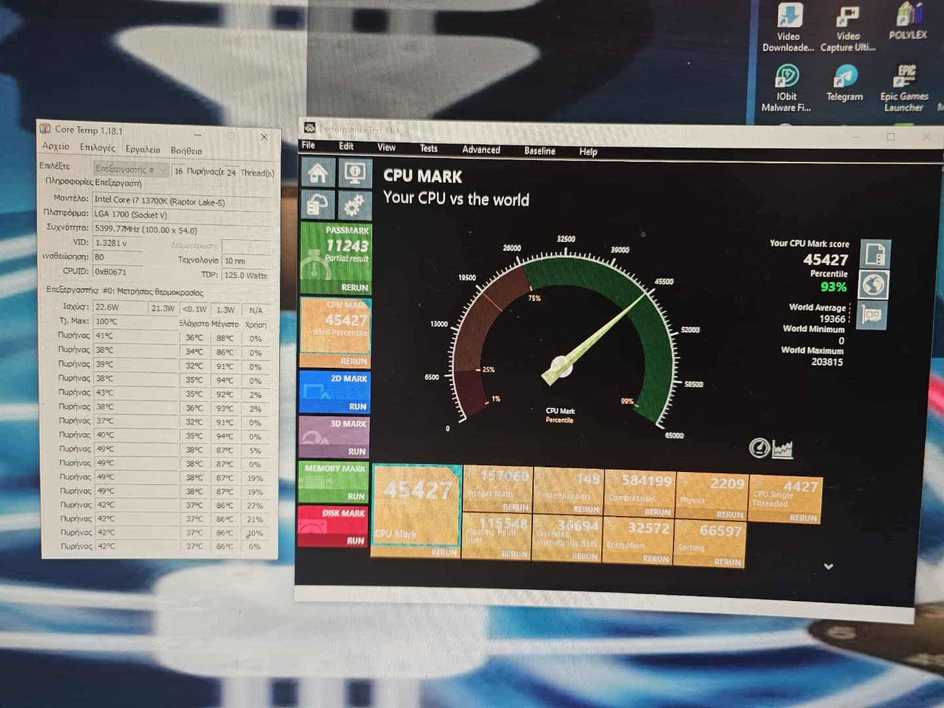Click the document icon beside the CPU Mark score
Viewport: 944px width, 708px height.
[x=875, y=254]
